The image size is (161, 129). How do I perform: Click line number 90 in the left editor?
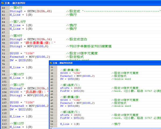coord(3,43)
